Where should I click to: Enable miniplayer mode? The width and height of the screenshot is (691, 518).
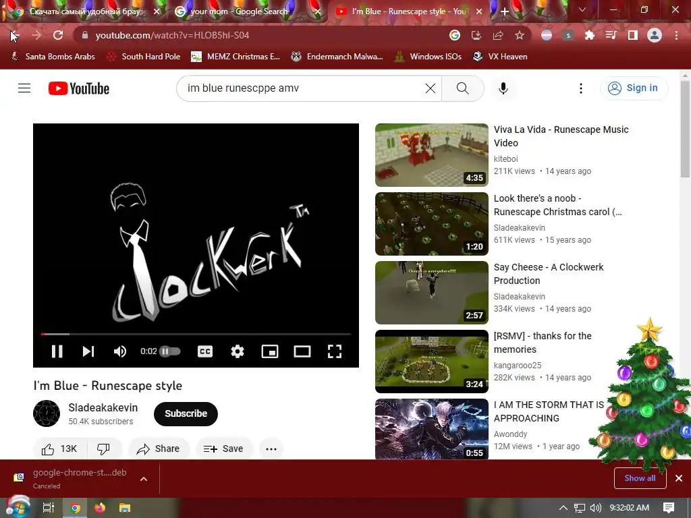(x=270, y=351)
